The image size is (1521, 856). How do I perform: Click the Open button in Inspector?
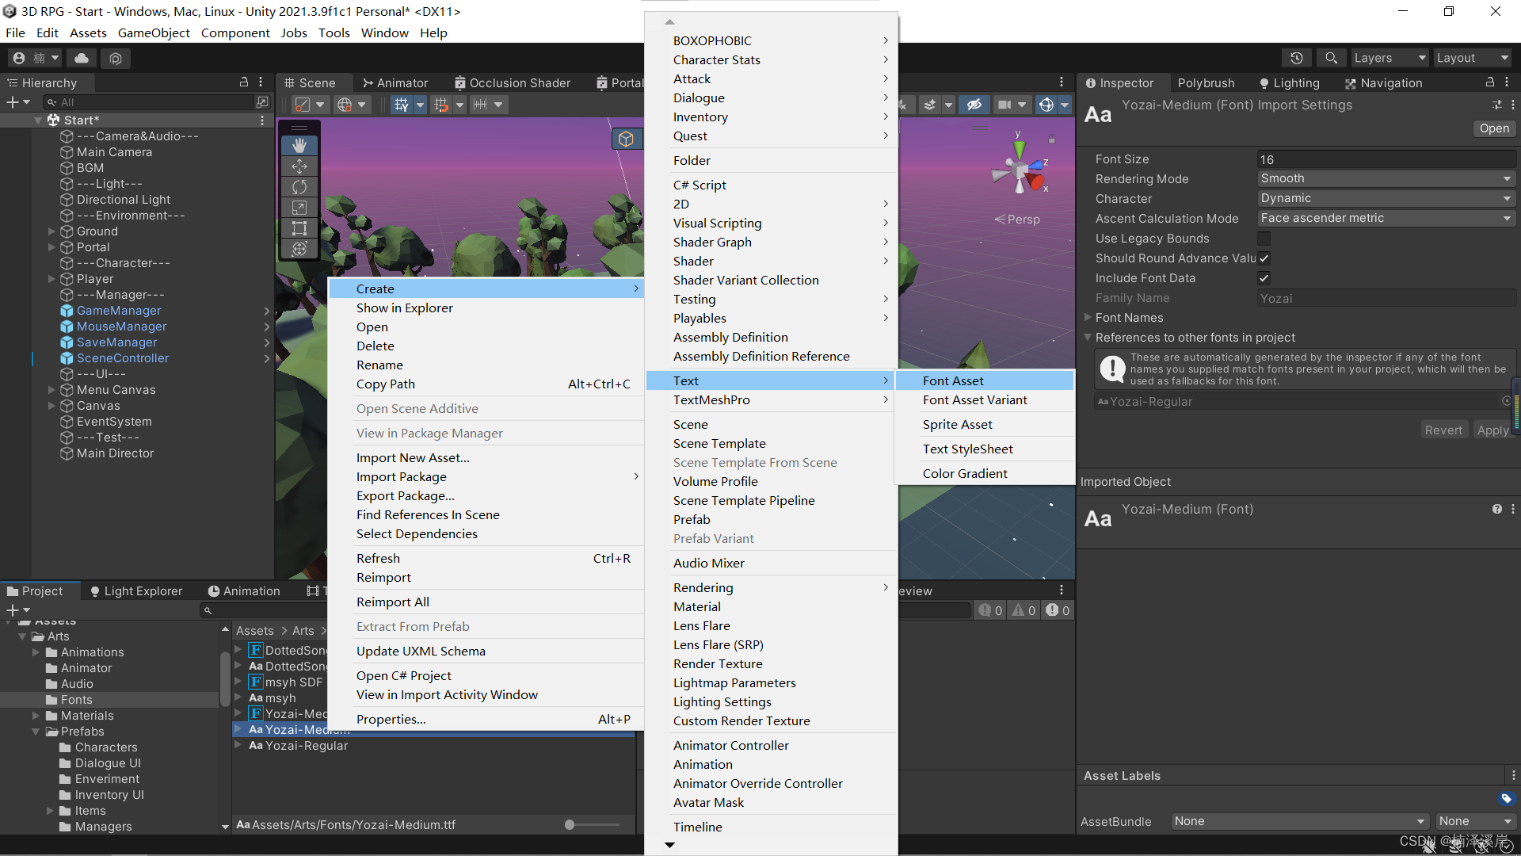click(x=1494, y=128)
